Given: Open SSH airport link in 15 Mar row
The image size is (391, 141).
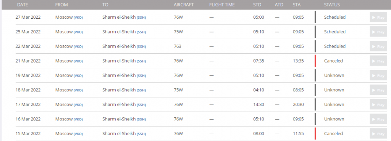Looking at the screenshot, I should click(x=141, y=134).
